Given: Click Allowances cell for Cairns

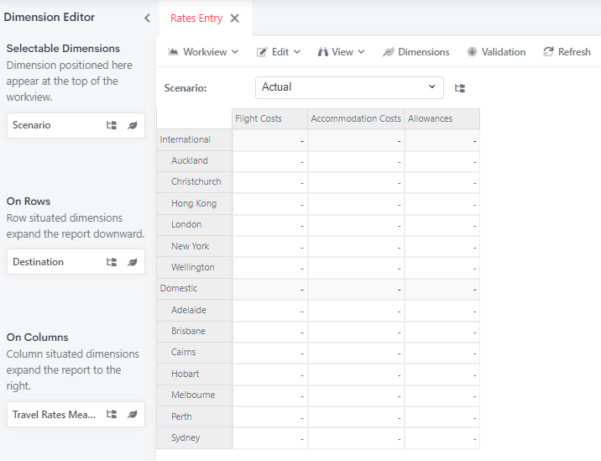Looking at the screenshot, I should coord(442,353).
